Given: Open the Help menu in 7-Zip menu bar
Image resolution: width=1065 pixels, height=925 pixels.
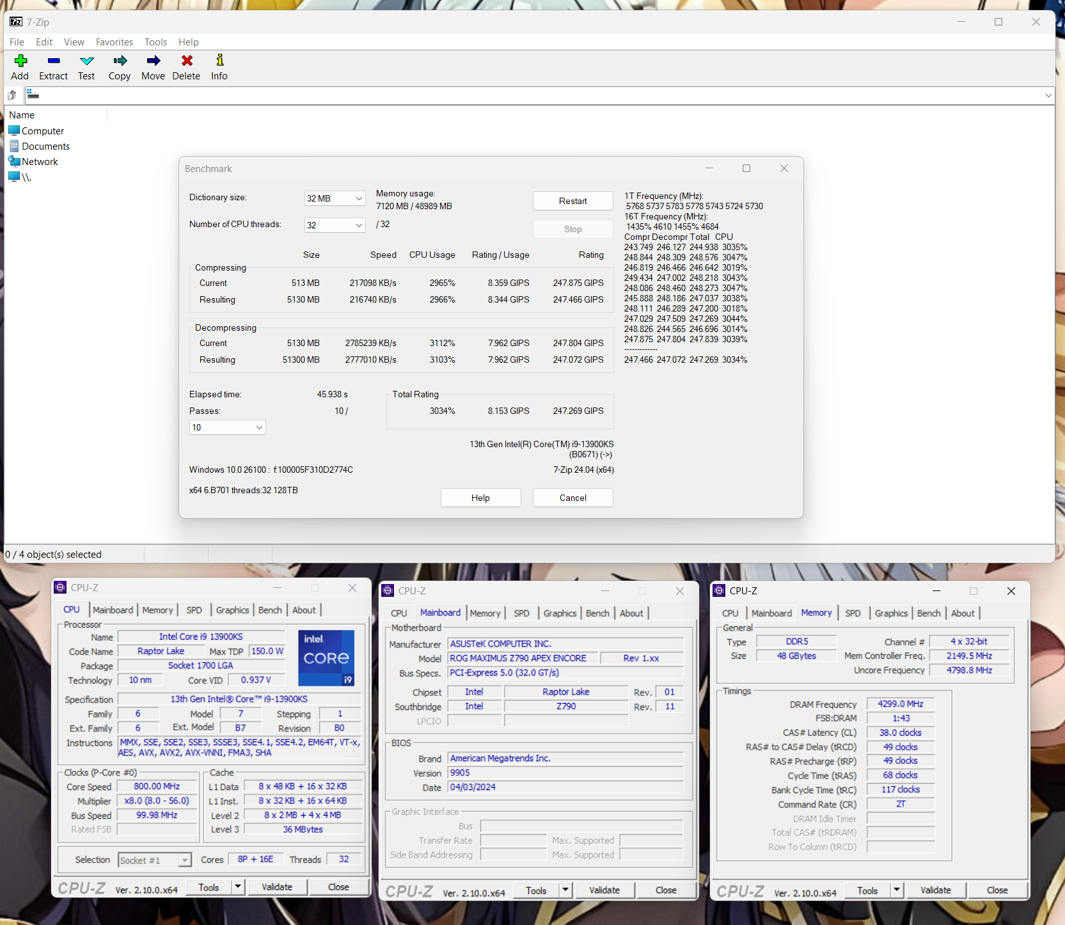Looking at the screenshot, I should [189, 42].
